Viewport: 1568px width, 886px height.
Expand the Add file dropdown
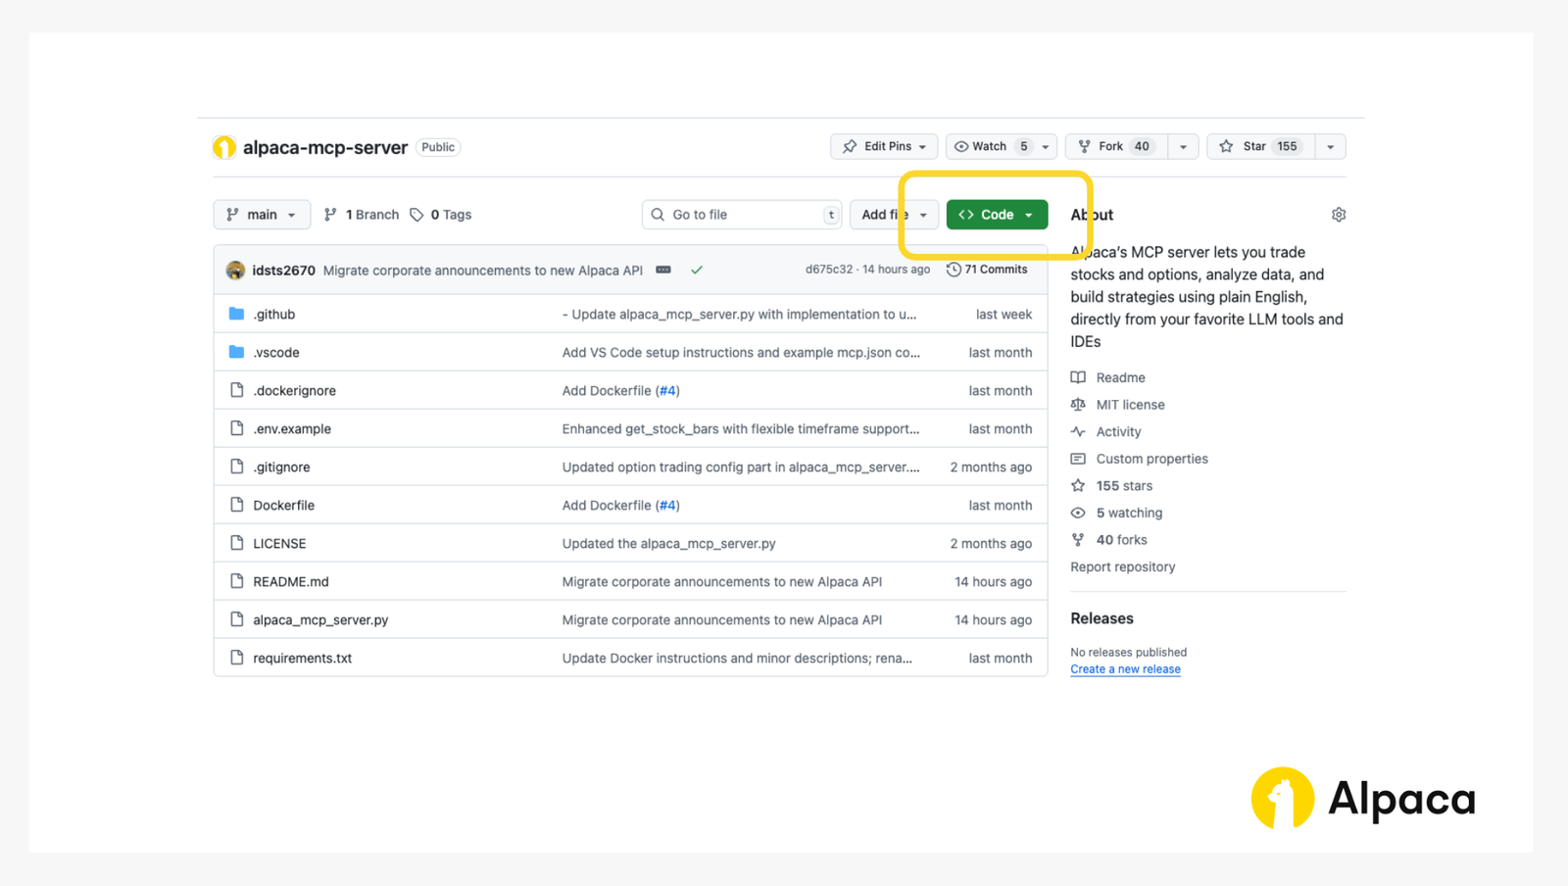921,214
